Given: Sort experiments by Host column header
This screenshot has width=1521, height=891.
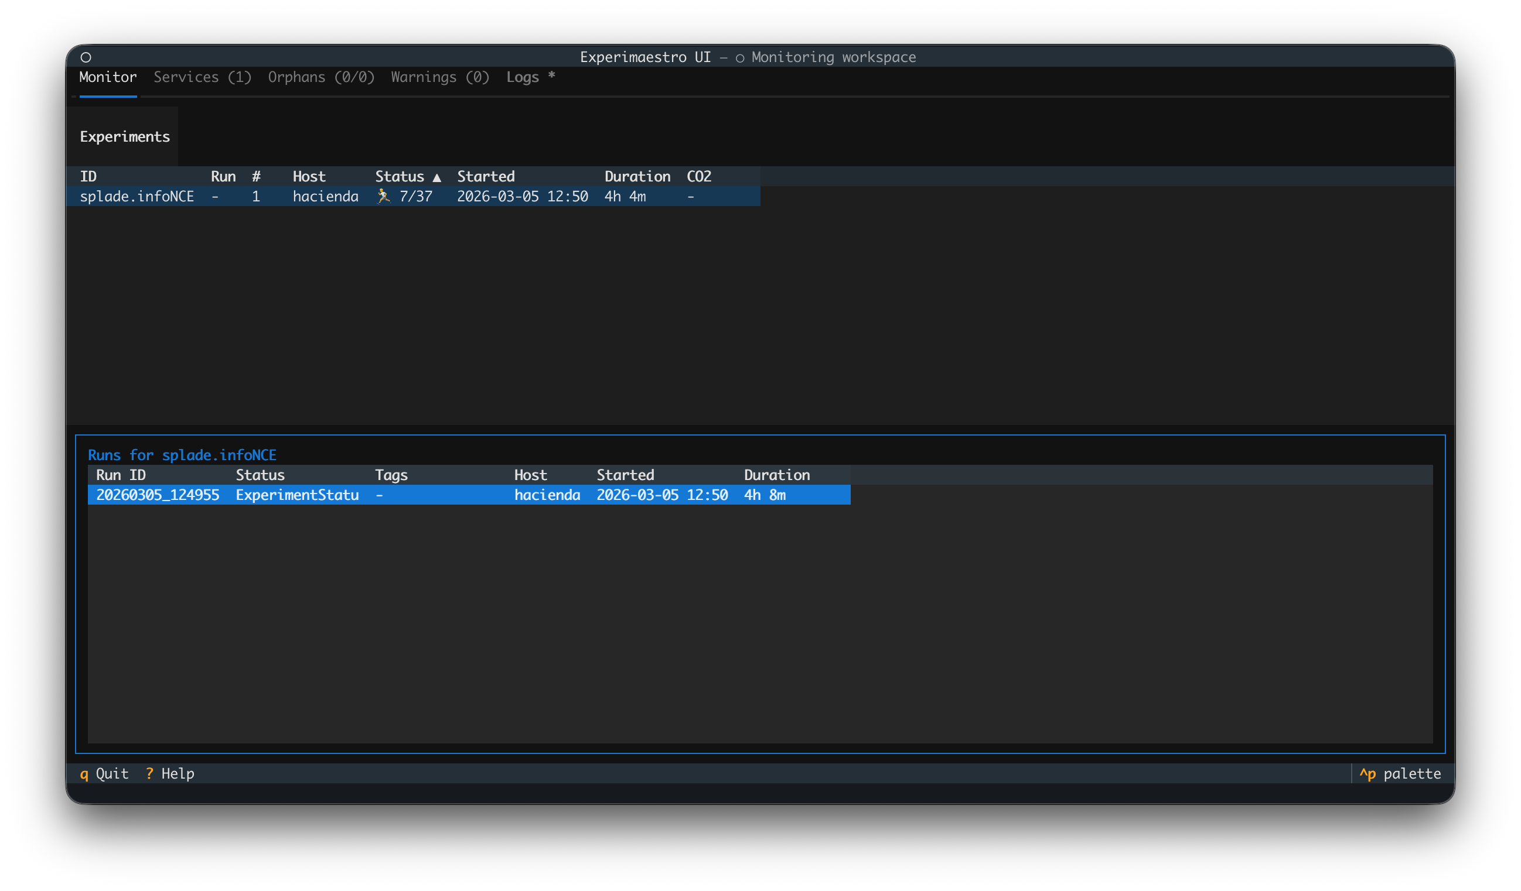Looking at the screenshot, I should (309, 177).
